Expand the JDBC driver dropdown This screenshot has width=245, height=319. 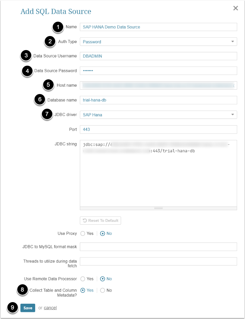click(x=158, y=115)
